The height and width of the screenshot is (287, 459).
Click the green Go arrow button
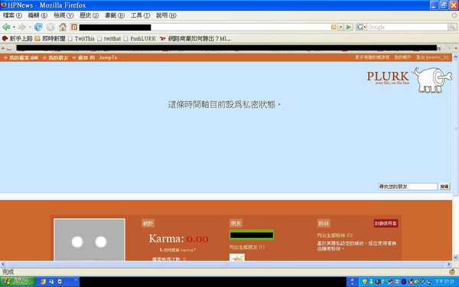(x=348, y=27)
